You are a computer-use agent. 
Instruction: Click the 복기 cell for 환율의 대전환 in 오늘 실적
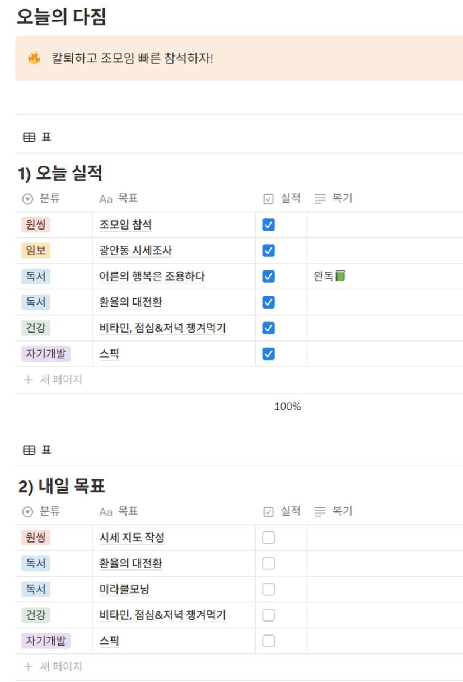tap(385, 302)
